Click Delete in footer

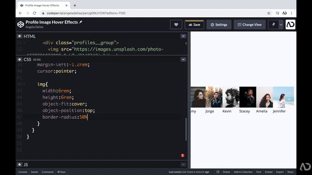pos(226,172)
